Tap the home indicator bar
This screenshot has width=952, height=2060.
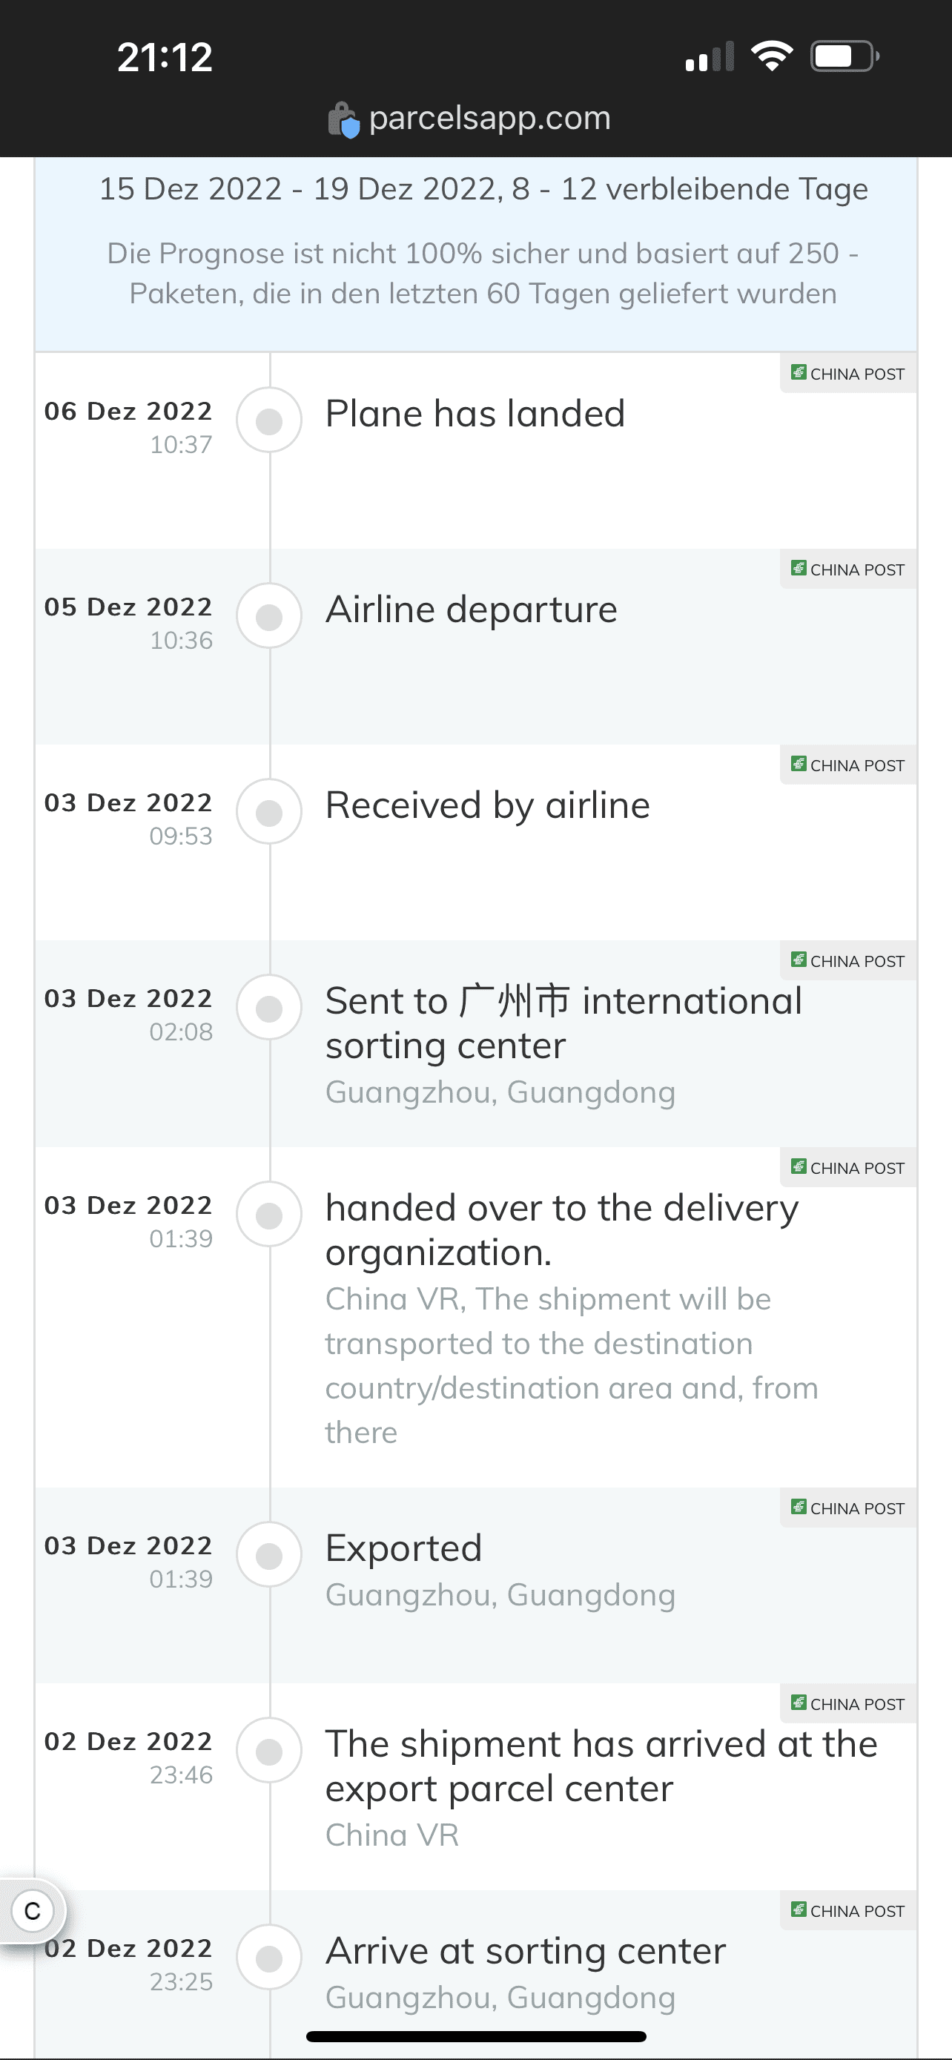[x=477, y=2036]
